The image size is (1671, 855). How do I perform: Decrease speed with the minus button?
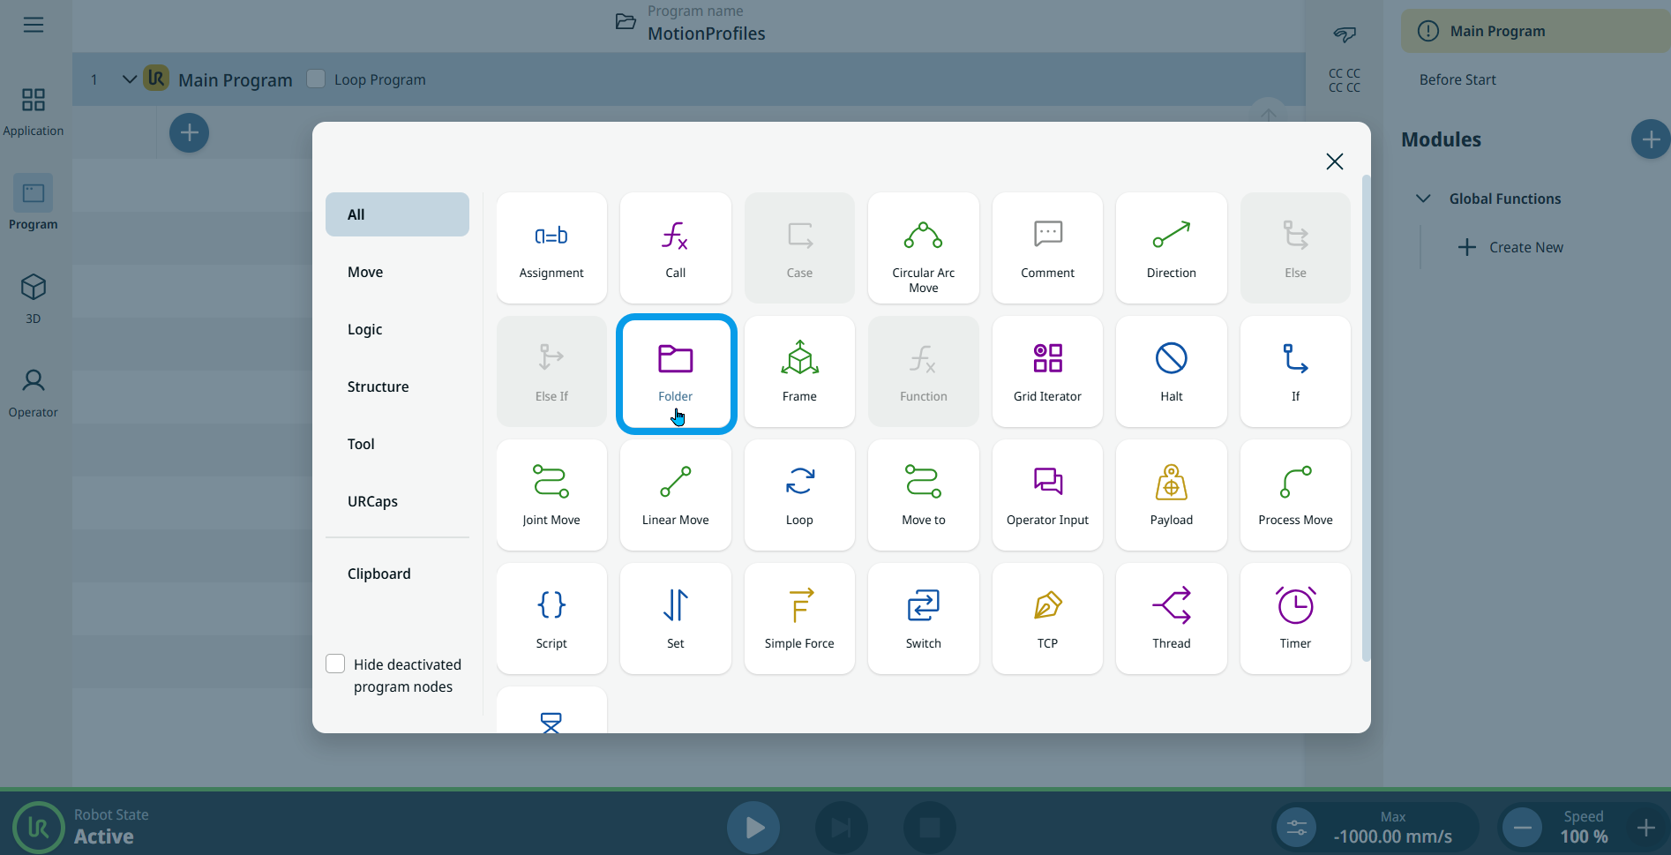[x=1522, y=828]
